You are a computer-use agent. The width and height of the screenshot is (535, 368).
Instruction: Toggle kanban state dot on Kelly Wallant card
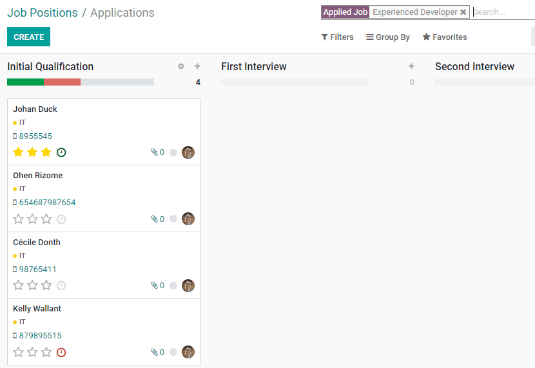tap(173, 352)
